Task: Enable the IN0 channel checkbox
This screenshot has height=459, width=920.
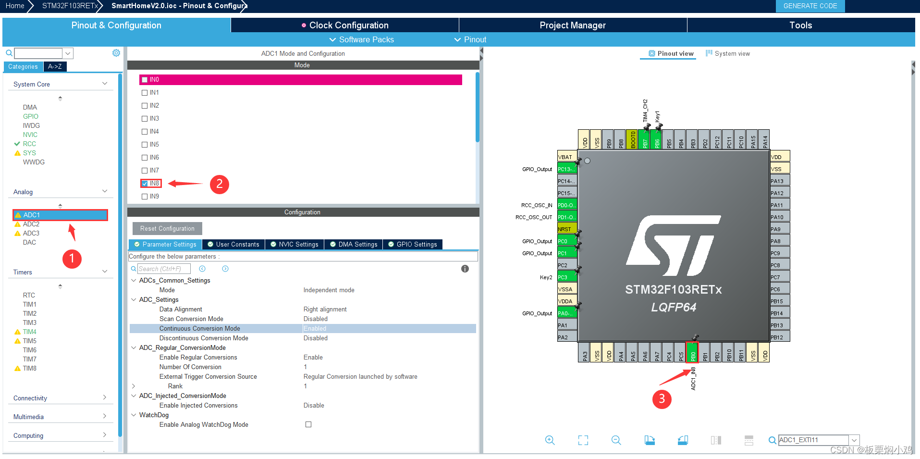Action: (145, 80)
